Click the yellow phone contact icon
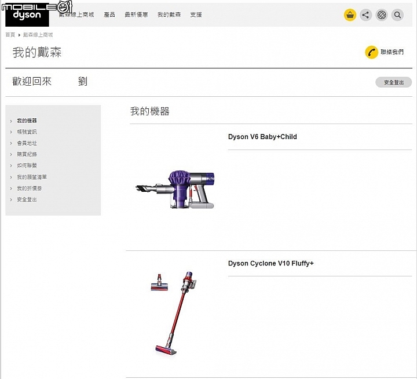Image resolution: width=417 pixels, height=379 pixels. coord(371,52)
